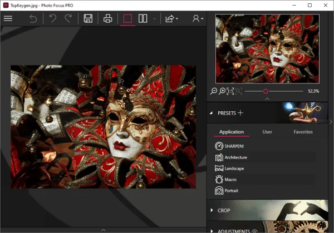Click the revert to original arrow icon
This screenshot has height=233, width=334.
(33, 18)
